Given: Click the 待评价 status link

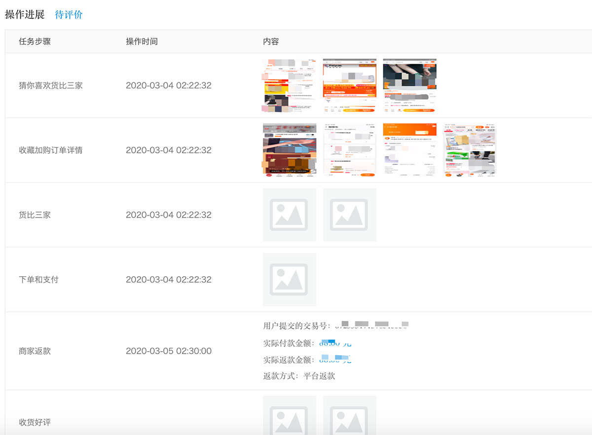Looking at the screenshot, I should pyautogui.click(x=69, y=15).
